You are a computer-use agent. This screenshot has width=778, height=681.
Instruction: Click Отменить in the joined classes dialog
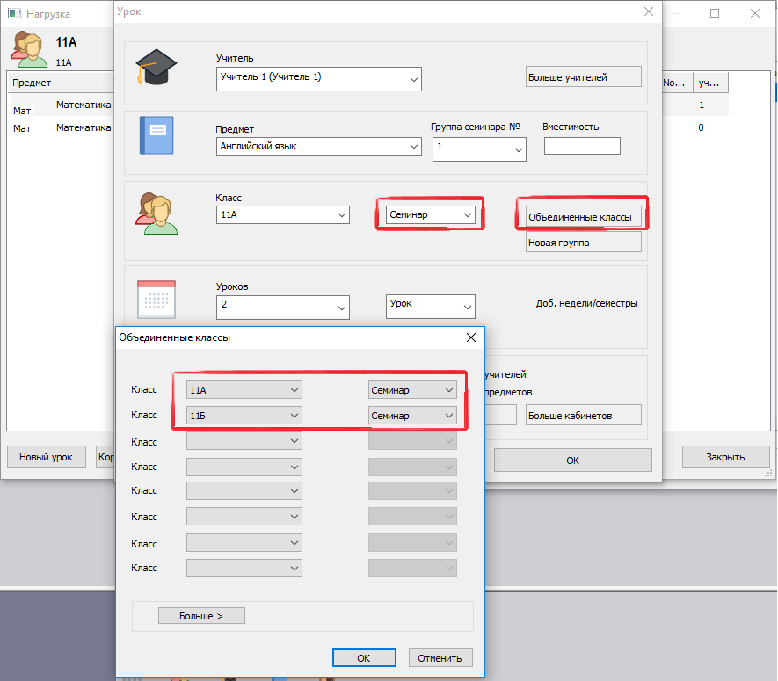(x=440, y=658)
